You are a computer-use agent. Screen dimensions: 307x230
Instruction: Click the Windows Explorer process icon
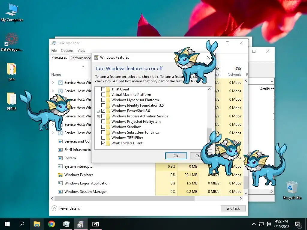pyautogui.click(x=60, y=175)
